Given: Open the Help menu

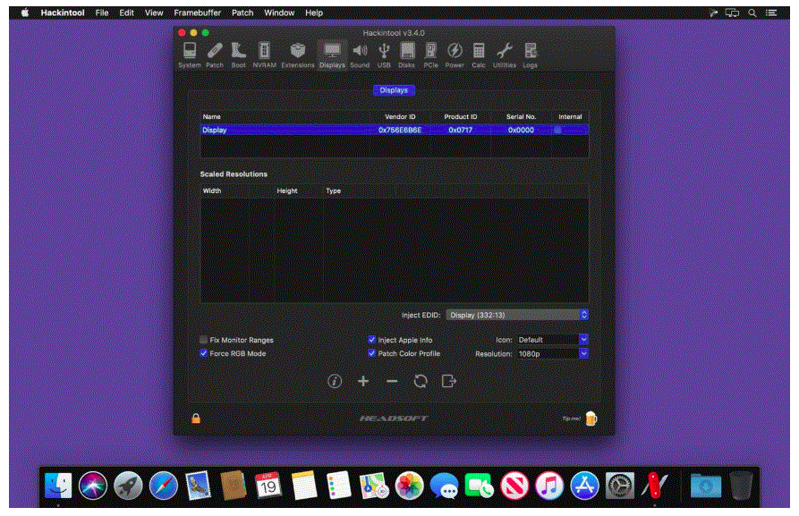Looking at the screenshot, I should click(x=314, y=13).
